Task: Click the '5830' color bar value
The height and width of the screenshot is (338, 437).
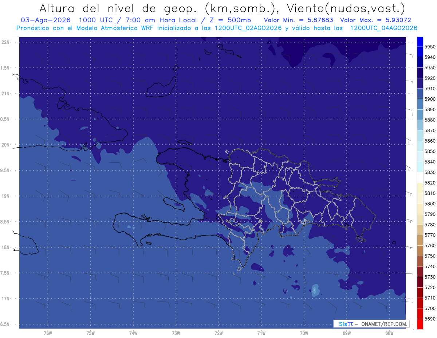Action: tap(430, 172)
